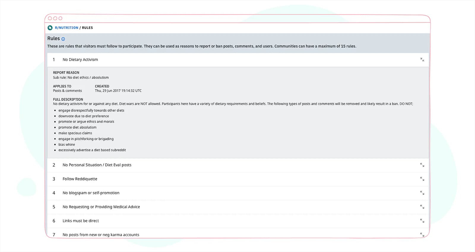Click the rule number 1
This screenshot has height=252, width=475.
click(x=54, y=60)
